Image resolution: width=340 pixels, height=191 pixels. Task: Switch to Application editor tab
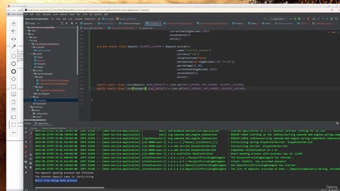87,23
